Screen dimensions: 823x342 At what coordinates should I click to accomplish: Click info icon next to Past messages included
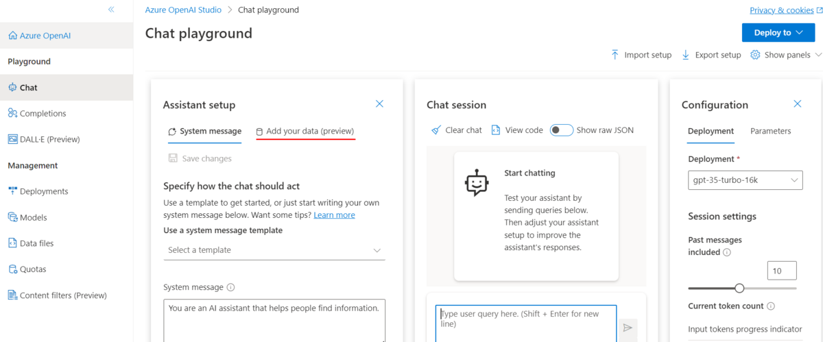point(727,252)
